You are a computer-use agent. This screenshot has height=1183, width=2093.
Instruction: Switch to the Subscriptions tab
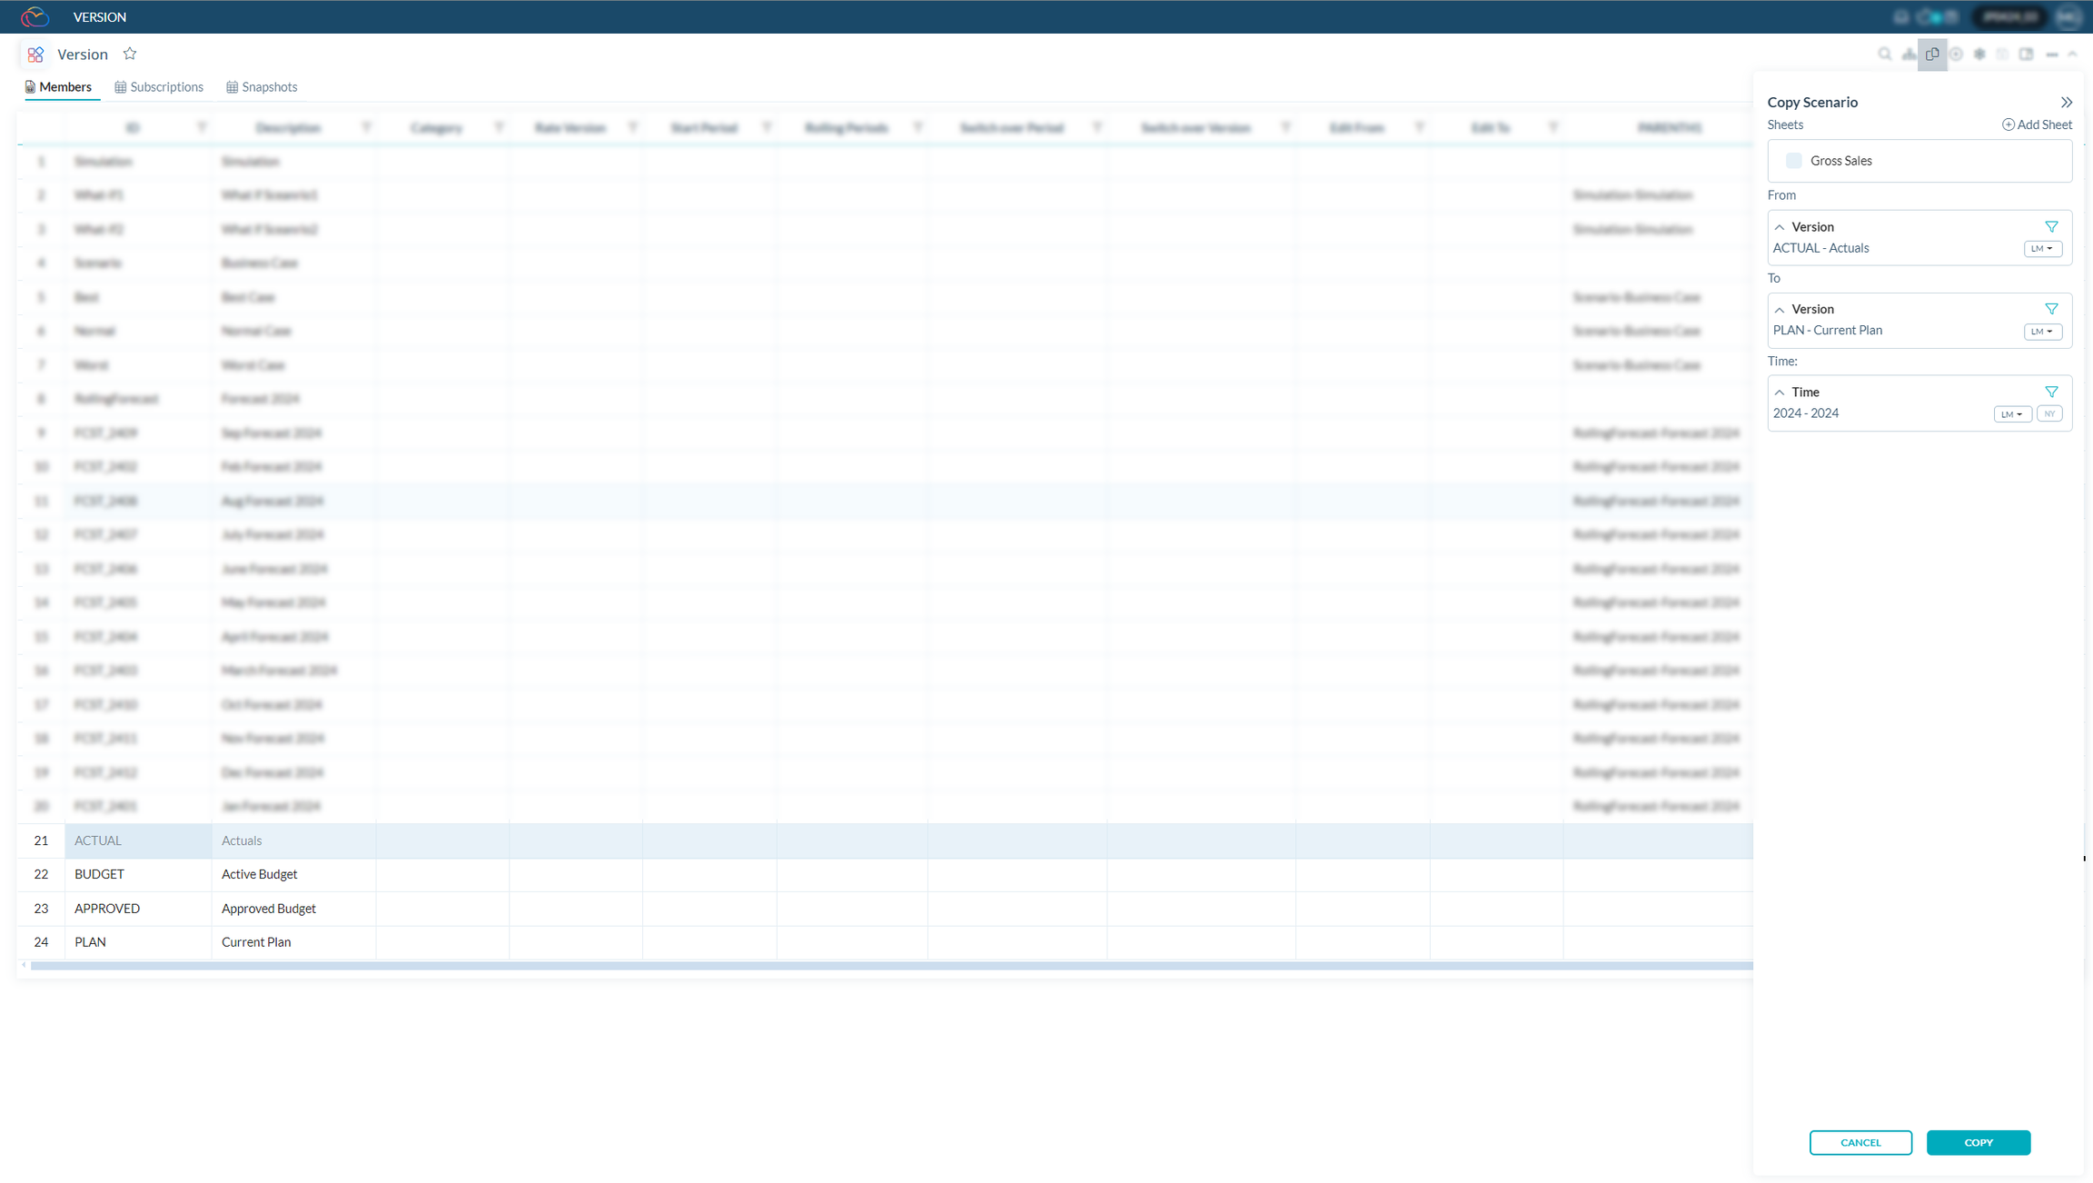159,87
